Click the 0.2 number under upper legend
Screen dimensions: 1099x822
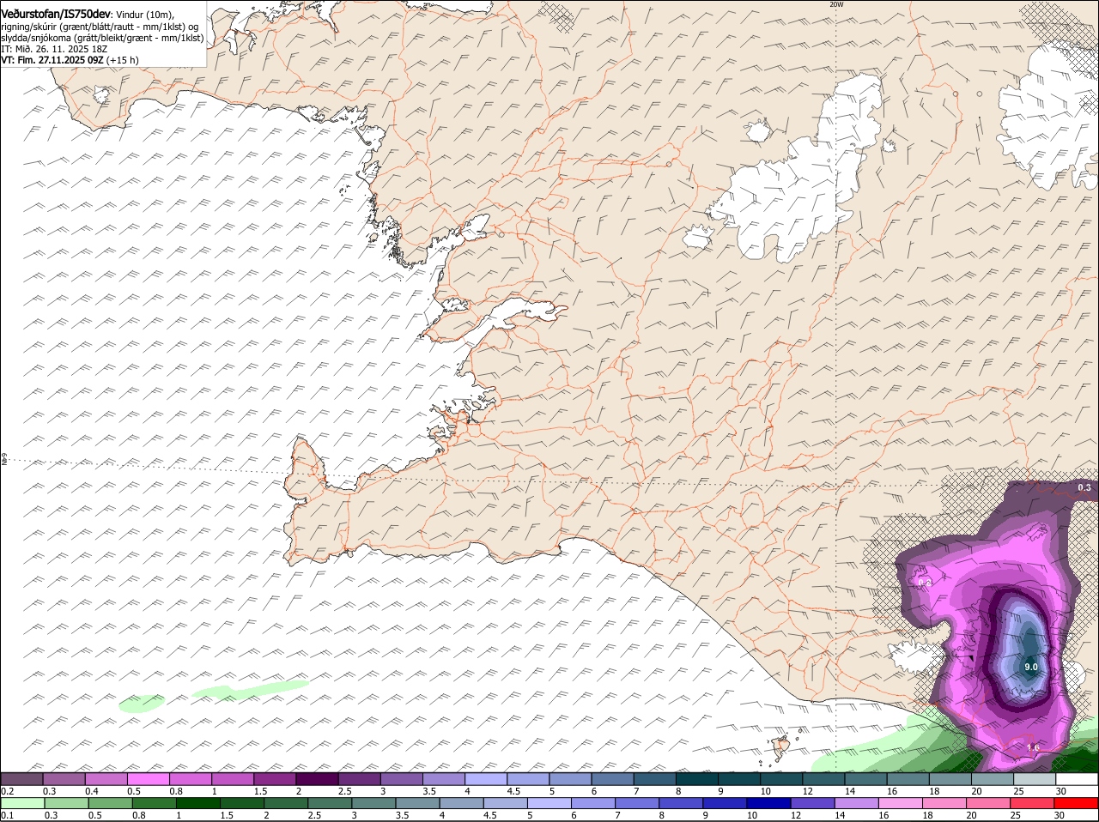[x=8, y=791]
